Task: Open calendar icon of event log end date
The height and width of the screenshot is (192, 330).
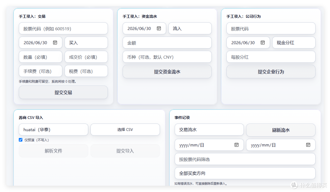Action: (308, 145)
